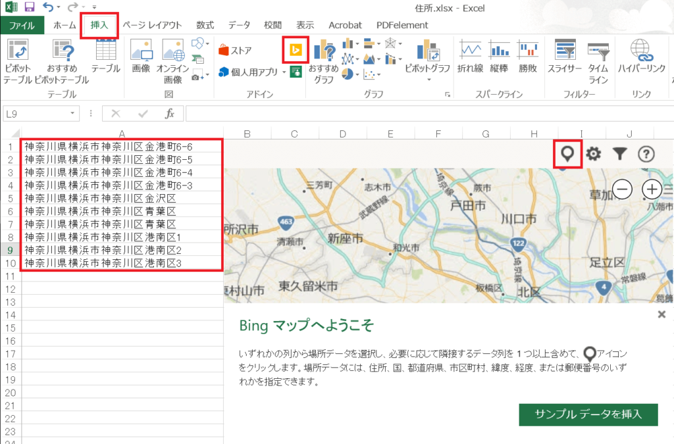674x444 pixels.
Task: Insert a picture with the 画像 icon
Action: pyautogui.click(x=141, y=50)
